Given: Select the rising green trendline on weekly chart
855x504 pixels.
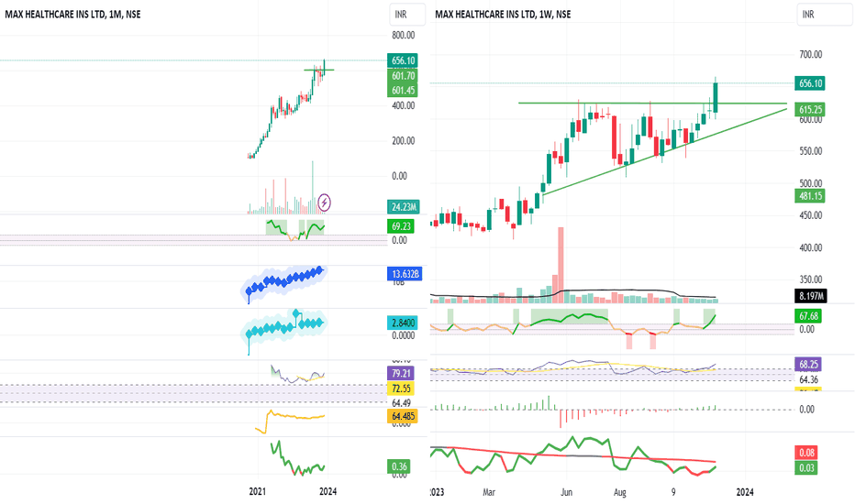Looking at the screenshot, I should 664,152.
